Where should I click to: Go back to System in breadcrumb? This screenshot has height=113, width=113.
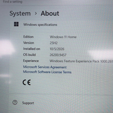click(x=20, y=14)
